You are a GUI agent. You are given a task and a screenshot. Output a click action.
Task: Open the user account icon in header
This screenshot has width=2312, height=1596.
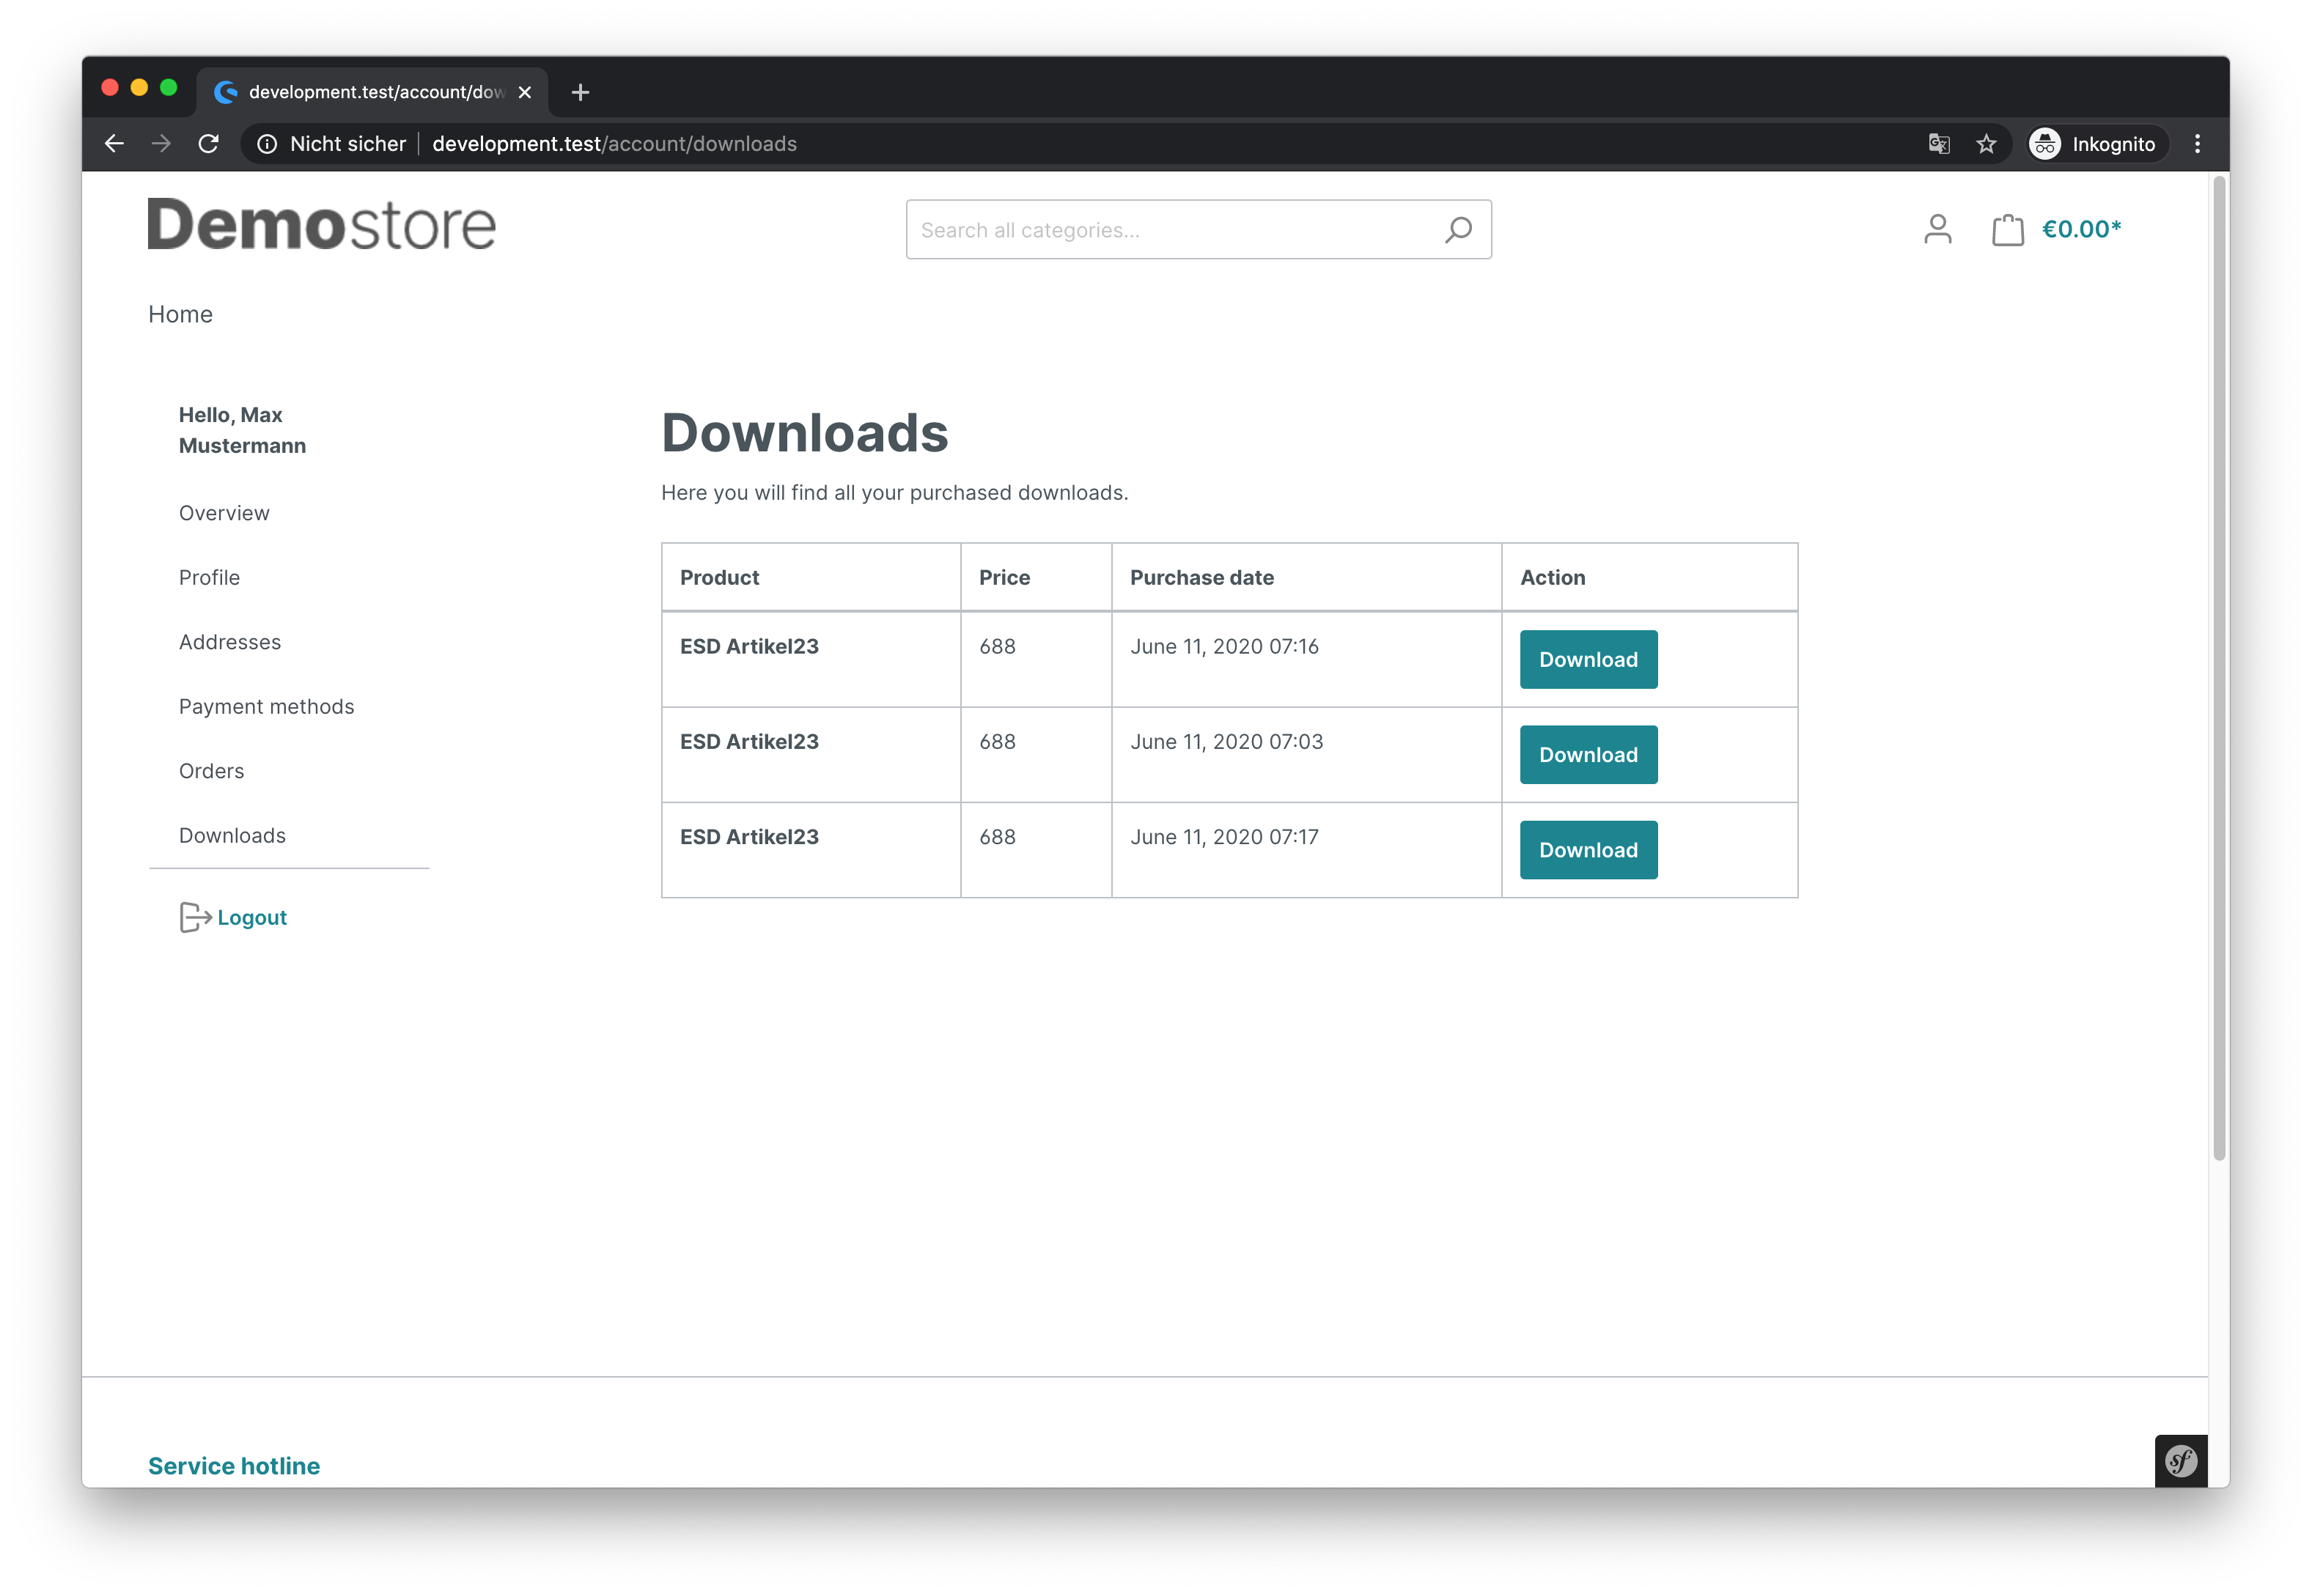pos(1938,229)
